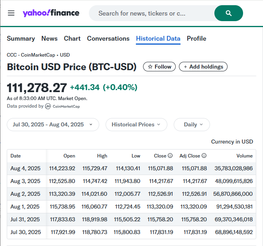Click the CoinMarketCap provider logo
This screenshot has width=263, height=246.
click(x=63, y=106)
